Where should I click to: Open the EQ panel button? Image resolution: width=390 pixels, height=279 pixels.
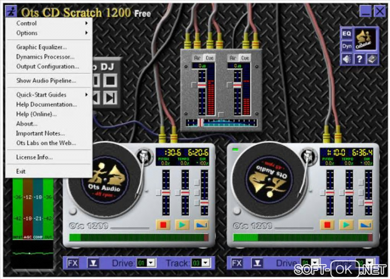click(x=347, y=34)
